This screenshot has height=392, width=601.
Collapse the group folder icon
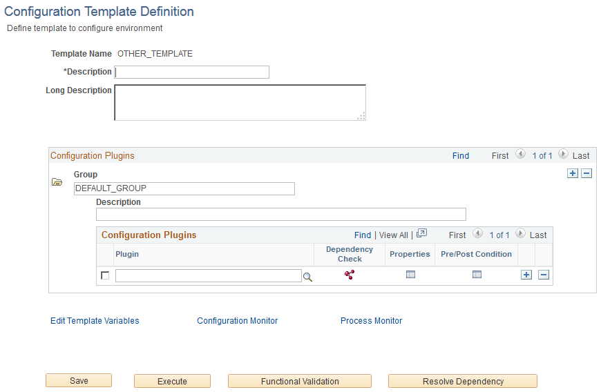[57, 182]
